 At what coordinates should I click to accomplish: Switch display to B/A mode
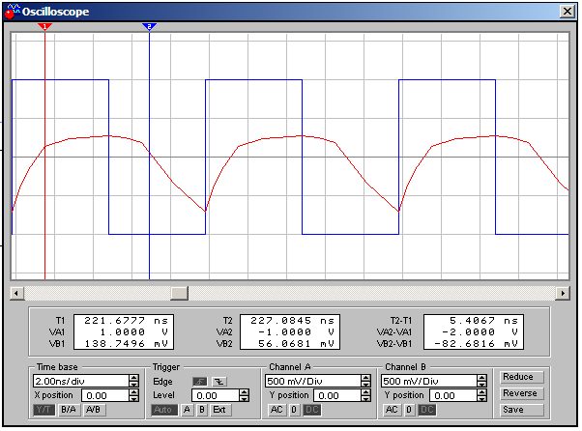coord(69,410)
